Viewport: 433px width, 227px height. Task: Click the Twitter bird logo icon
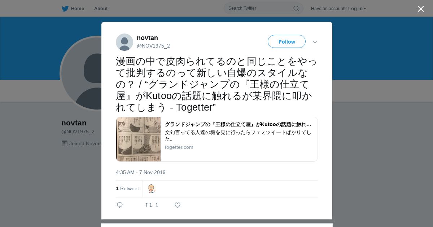pos(65,8)
